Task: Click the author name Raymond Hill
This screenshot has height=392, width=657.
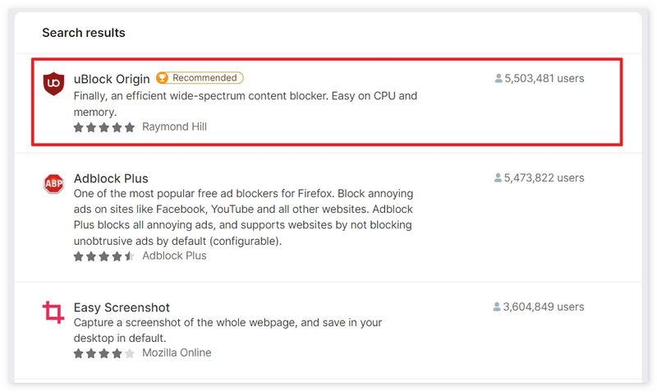Action: tap(174, 127)
